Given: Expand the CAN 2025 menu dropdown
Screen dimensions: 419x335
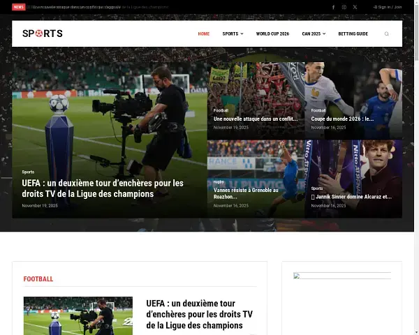Looking at the screenshot, I should pos(314,33).
